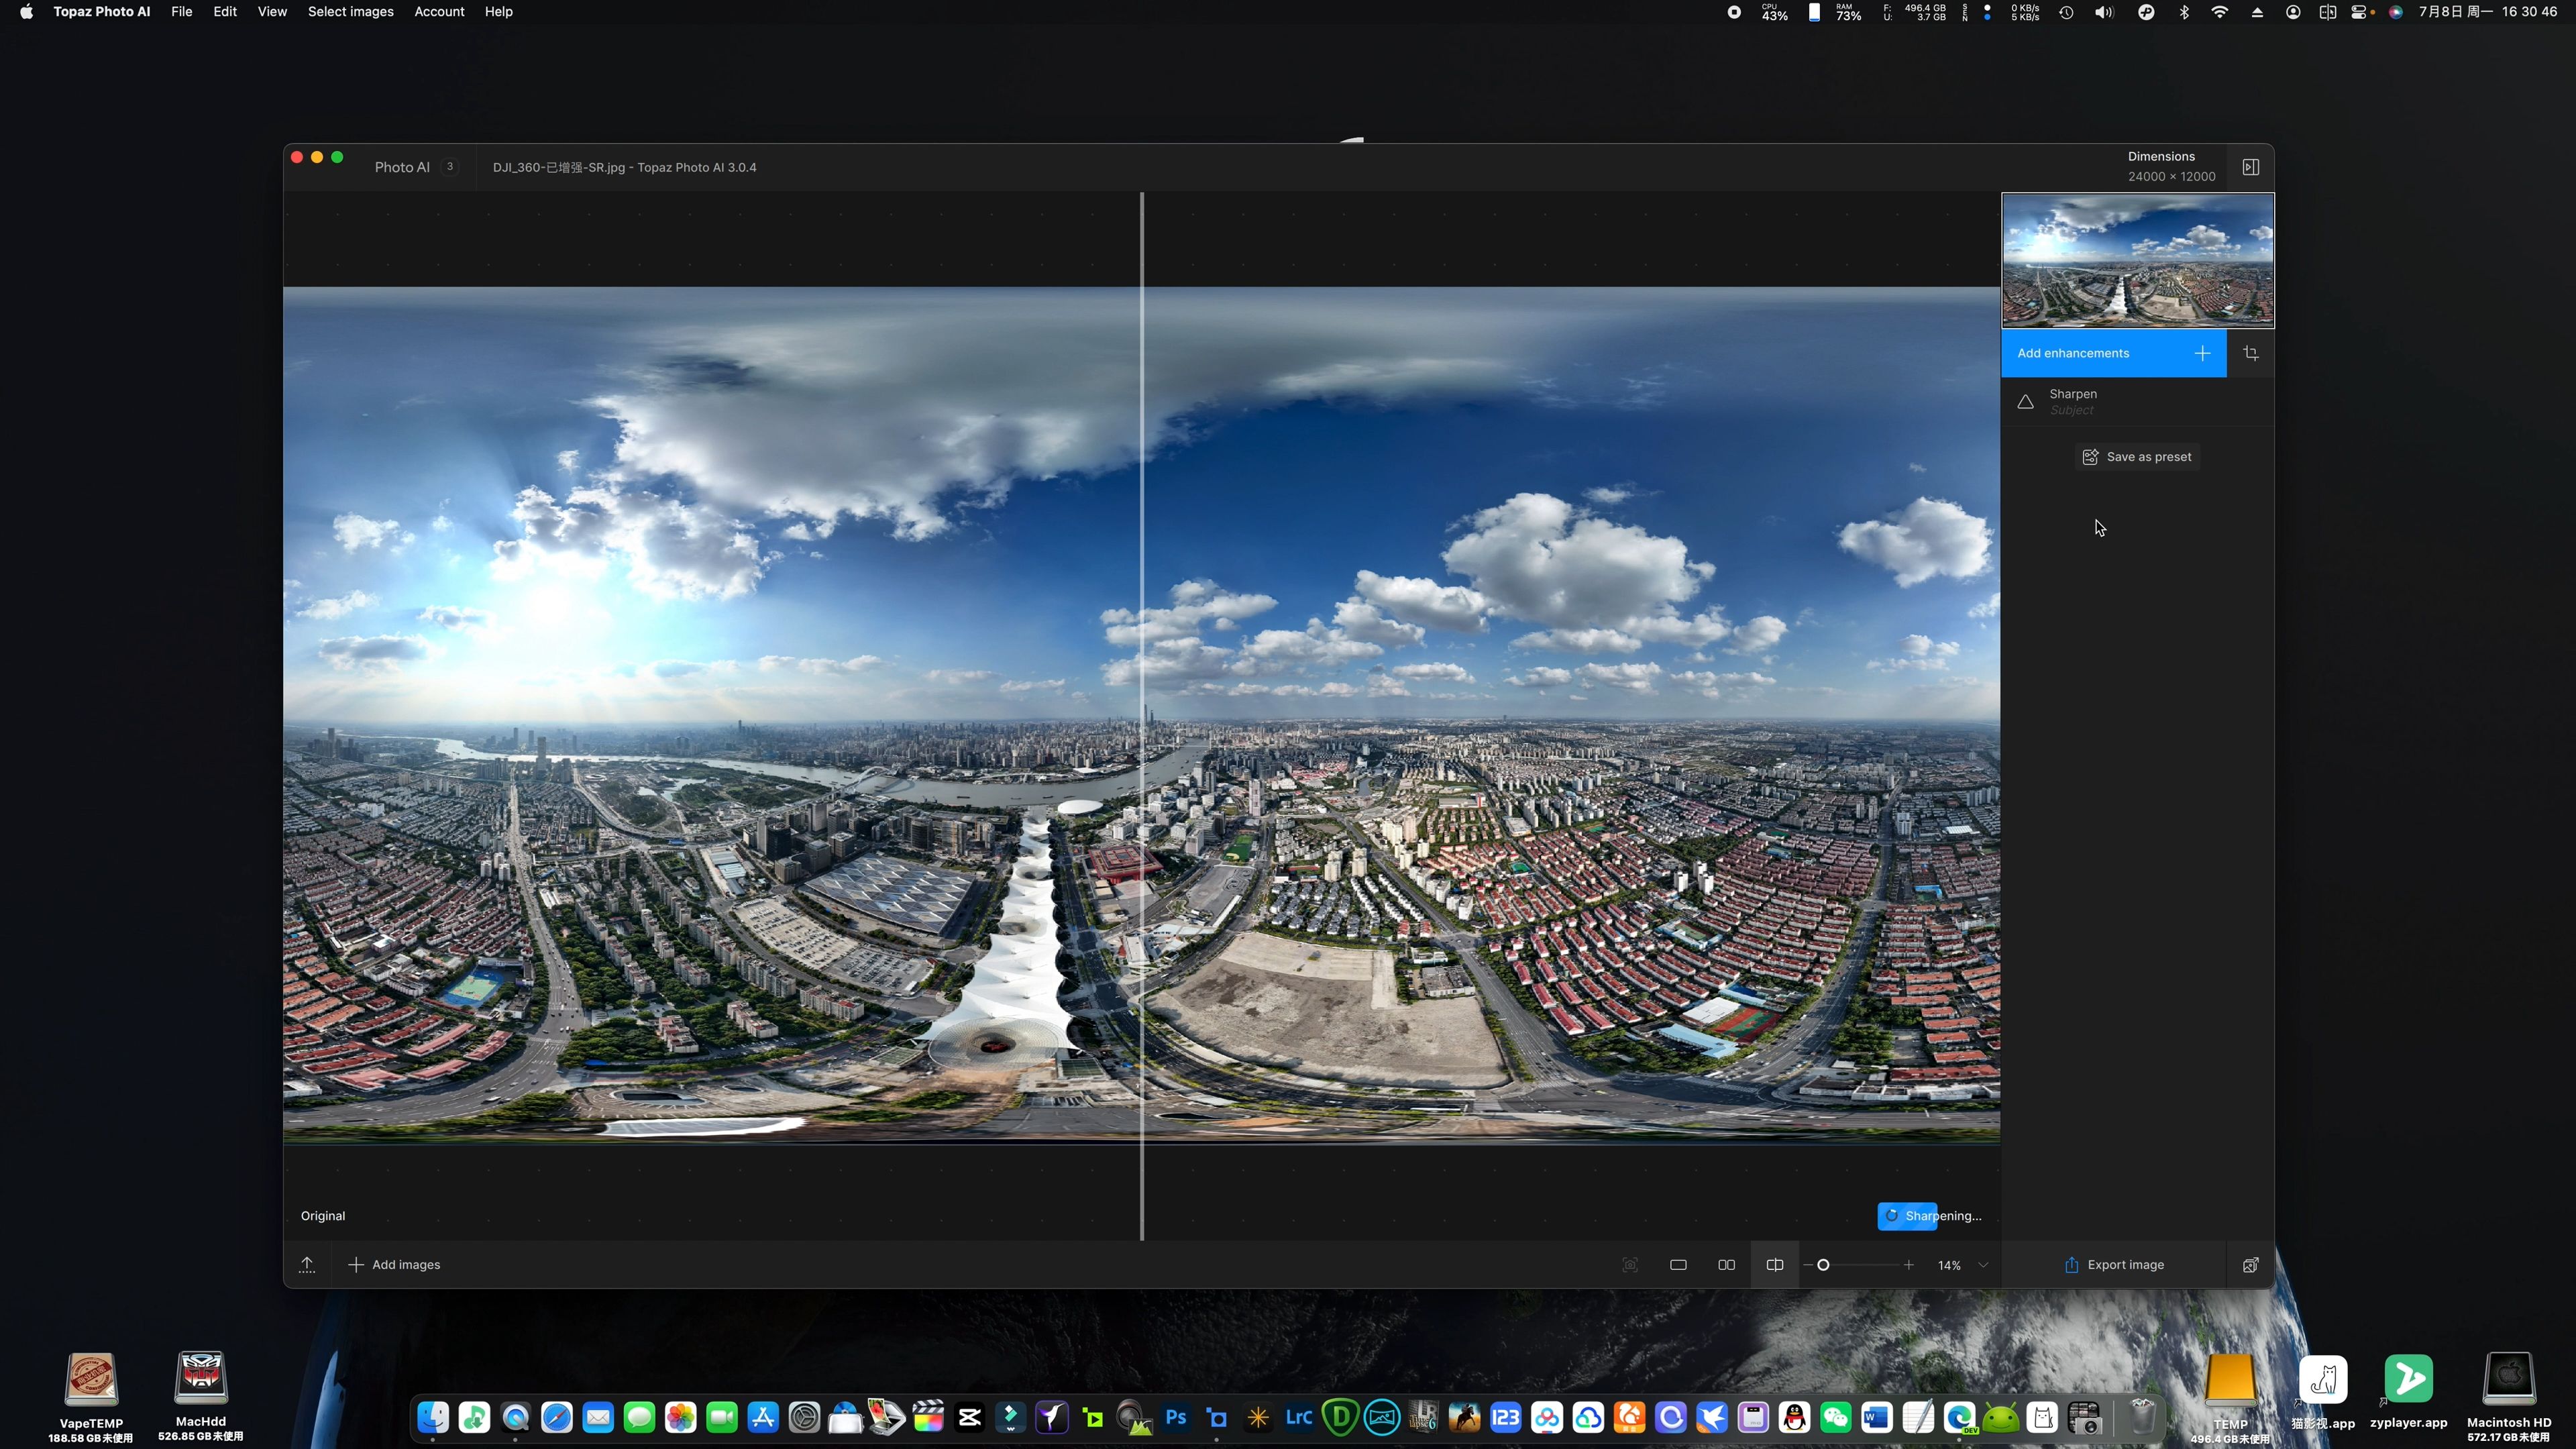Click the plus icon next to Add enhancements
Viewport: 2576px width, 1449px height.
coord(2203,352)
